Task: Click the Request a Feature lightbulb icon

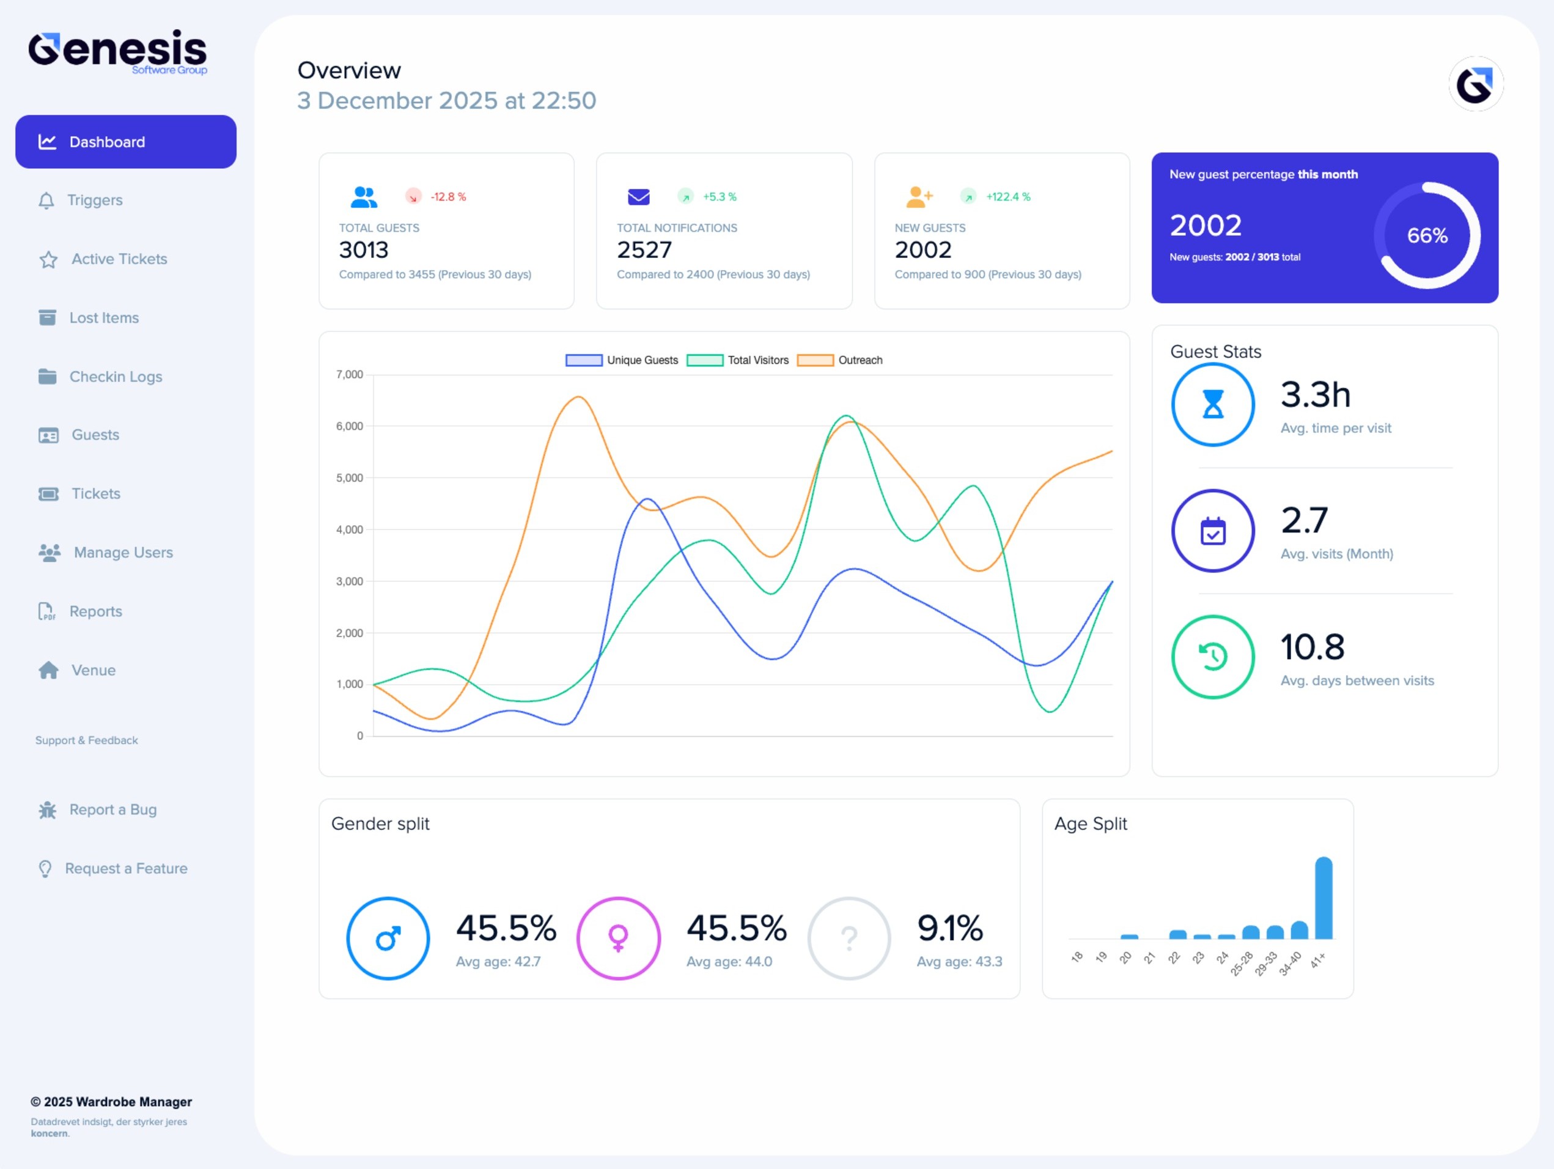Action: tap(45, 869)
